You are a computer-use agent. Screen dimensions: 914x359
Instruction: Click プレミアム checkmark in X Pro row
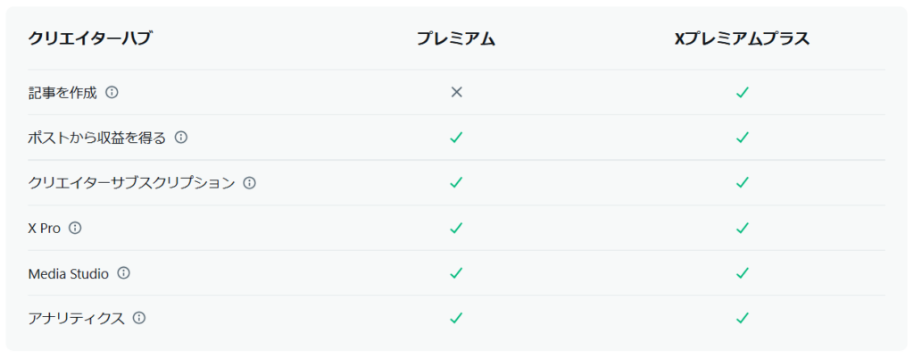point(456,228)
